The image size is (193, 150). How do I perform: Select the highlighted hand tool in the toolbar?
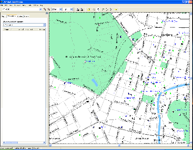pos(98,9)
